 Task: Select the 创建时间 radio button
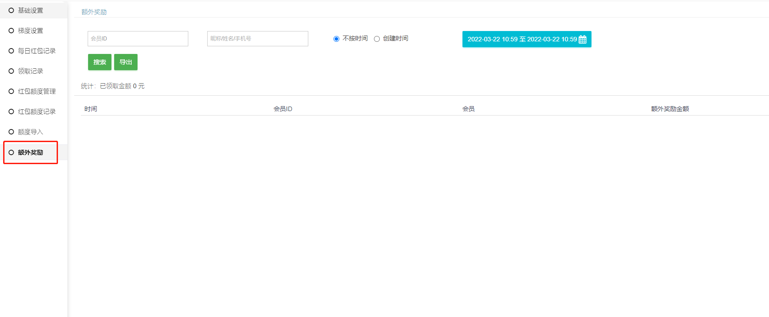tap(377, 39)
